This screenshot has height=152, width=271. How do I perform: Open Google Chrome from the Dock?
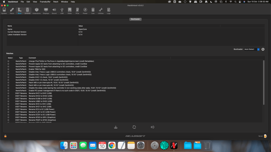point(112,145)
